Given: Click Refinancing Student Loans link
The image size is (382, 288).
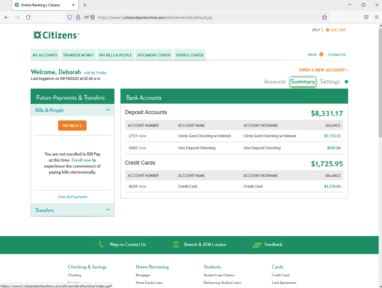Looking at the screenshot, I should (222, 283).
